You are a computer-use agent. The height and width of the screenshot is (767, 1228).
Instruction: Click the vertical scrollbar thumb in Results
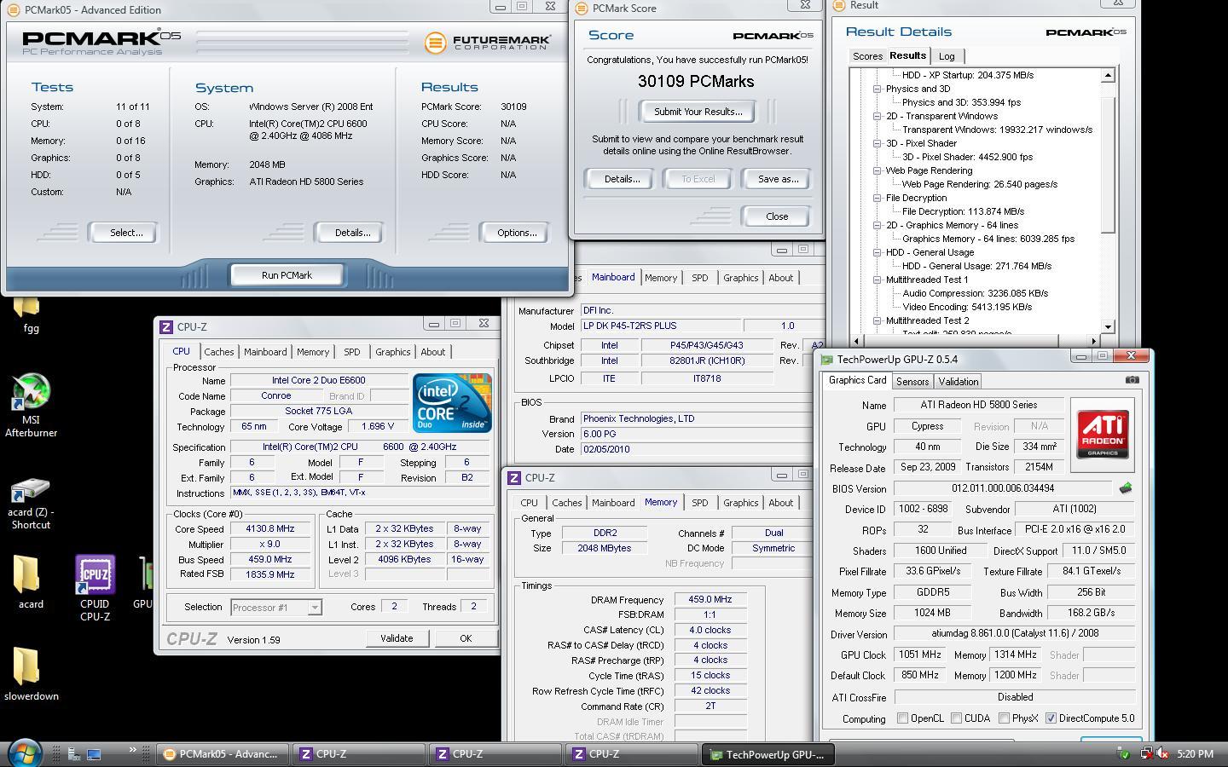coord(1108,164)
